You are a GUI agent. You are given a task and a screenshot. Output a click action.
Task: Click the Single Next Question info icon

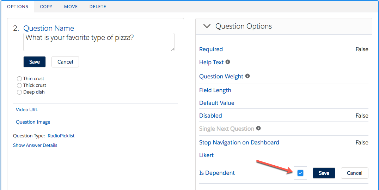point(258,128)
